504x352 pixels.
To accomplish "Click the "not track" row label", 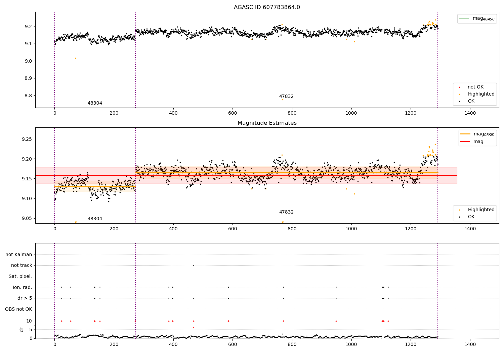I will coord(22,266).
